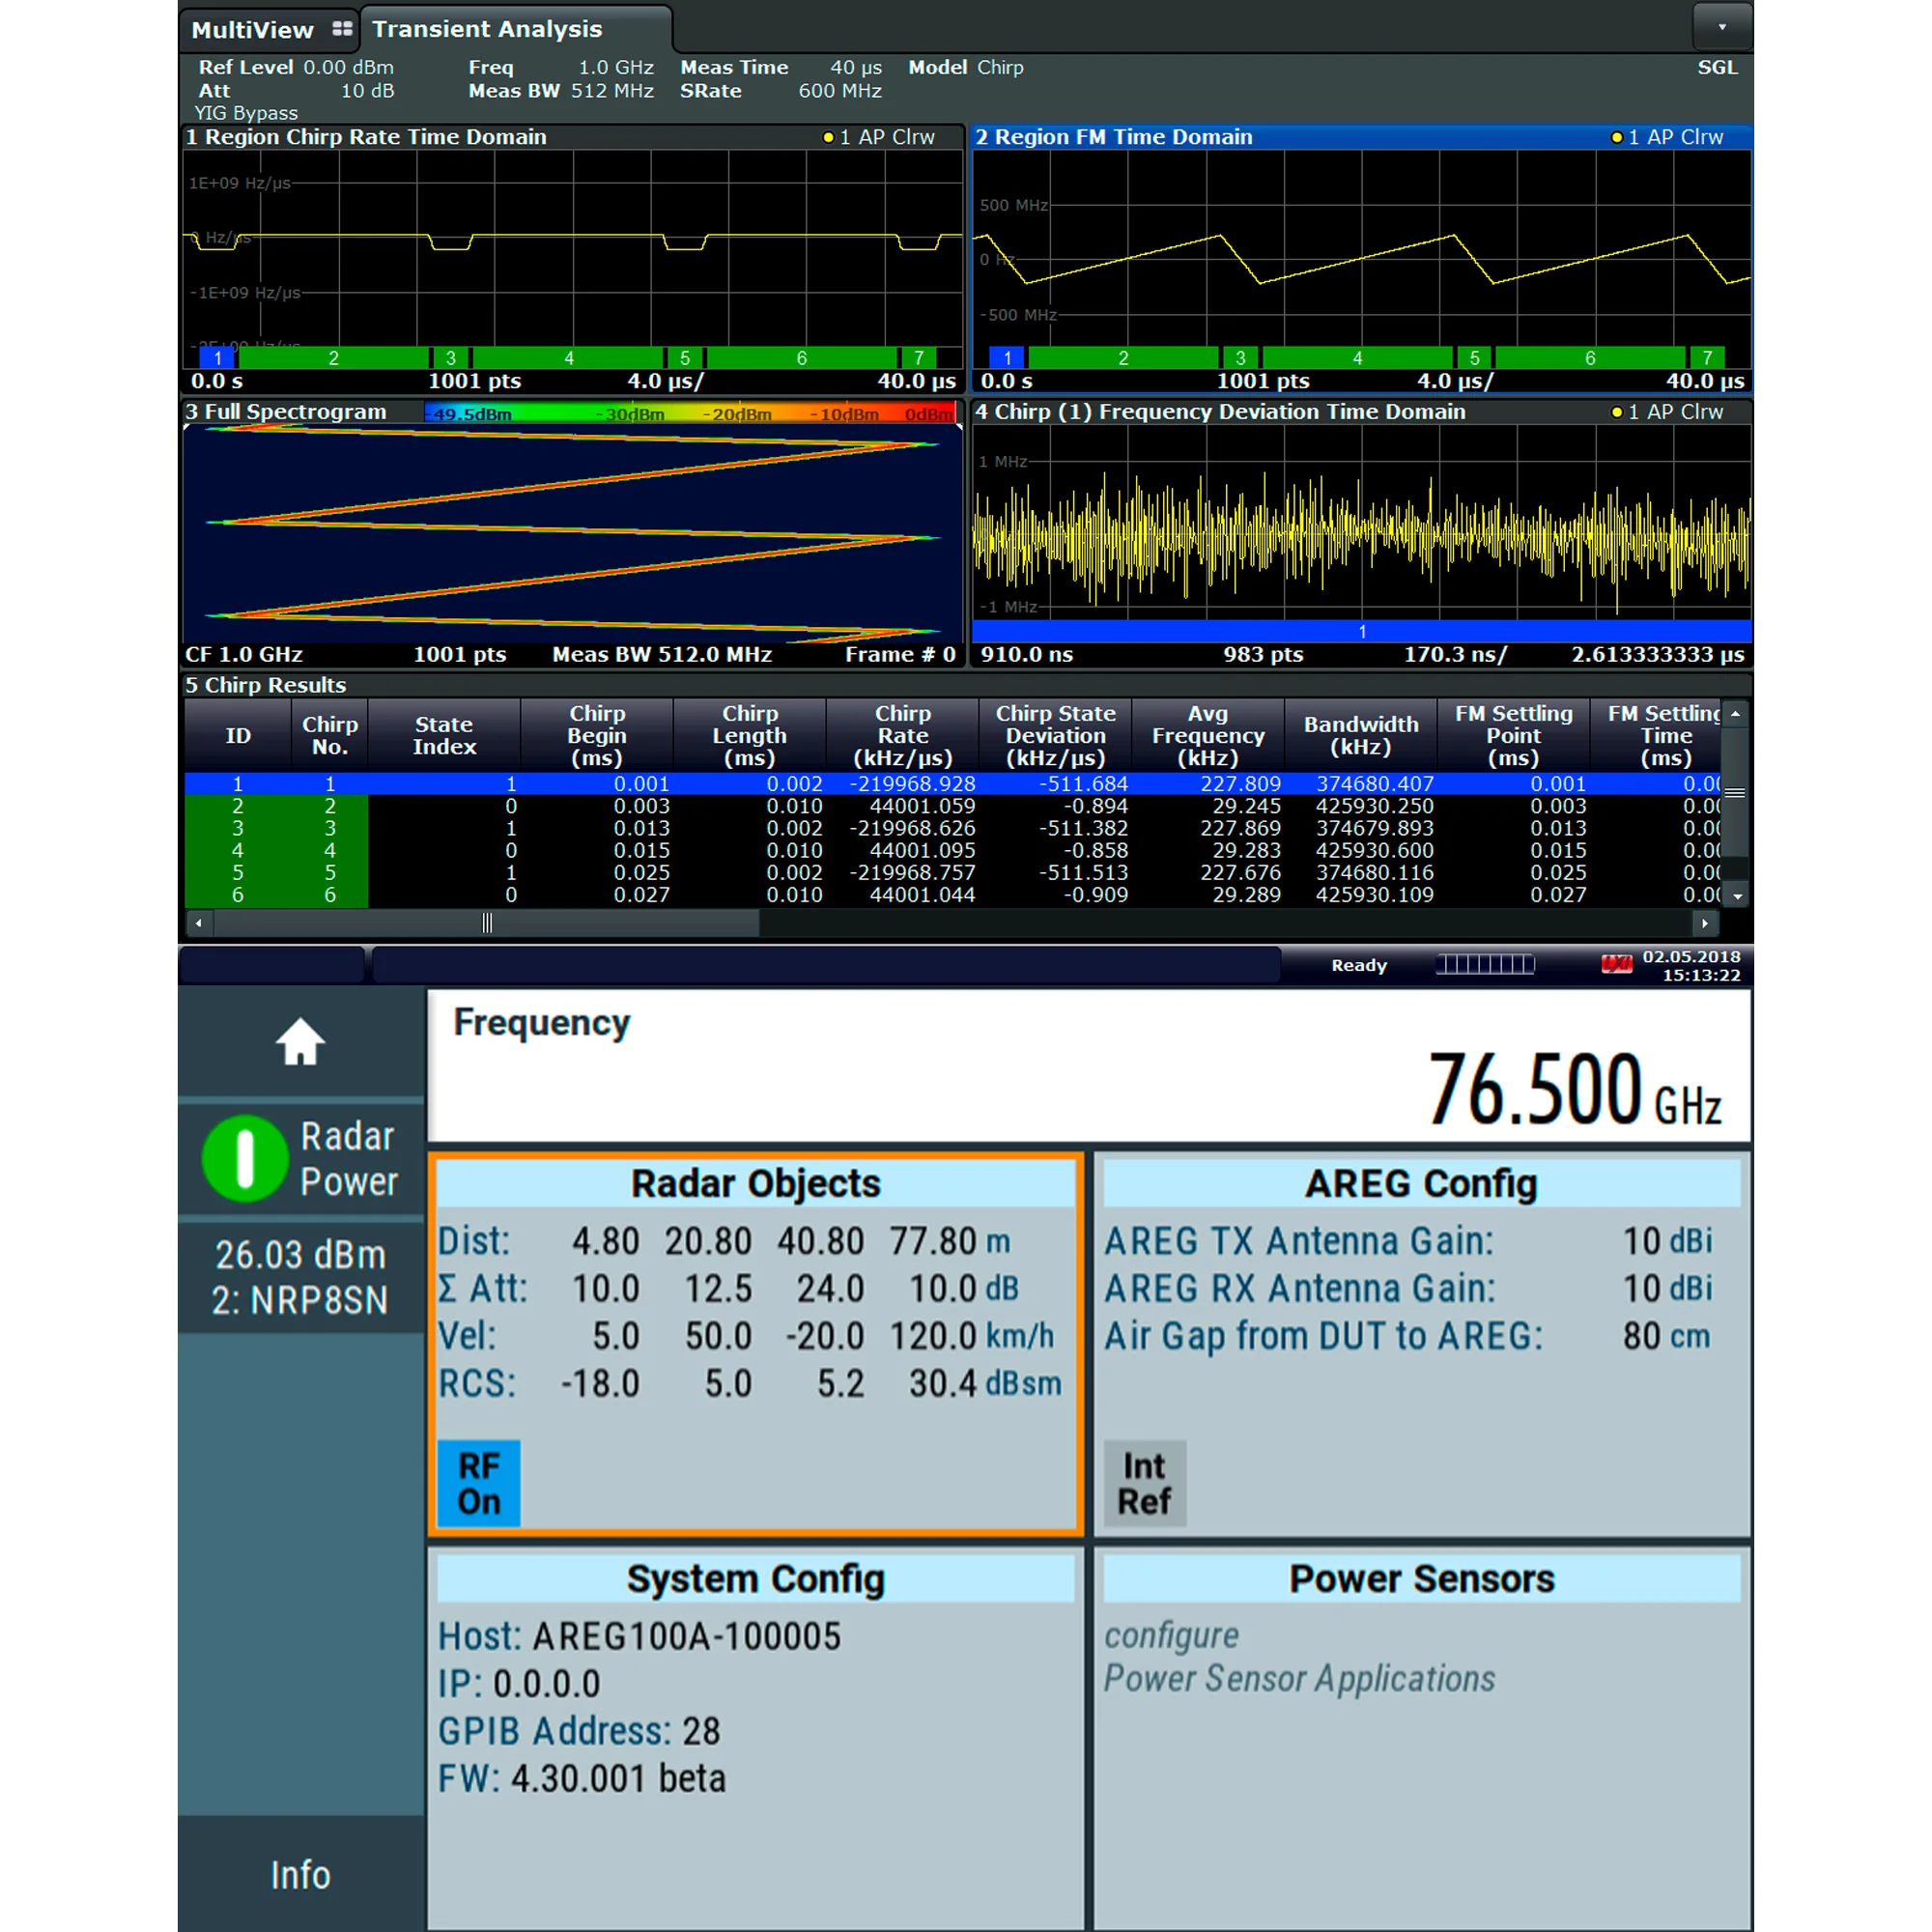Click blue chirp 1 bar in Frequency Deviation window

coord(1361,631)
